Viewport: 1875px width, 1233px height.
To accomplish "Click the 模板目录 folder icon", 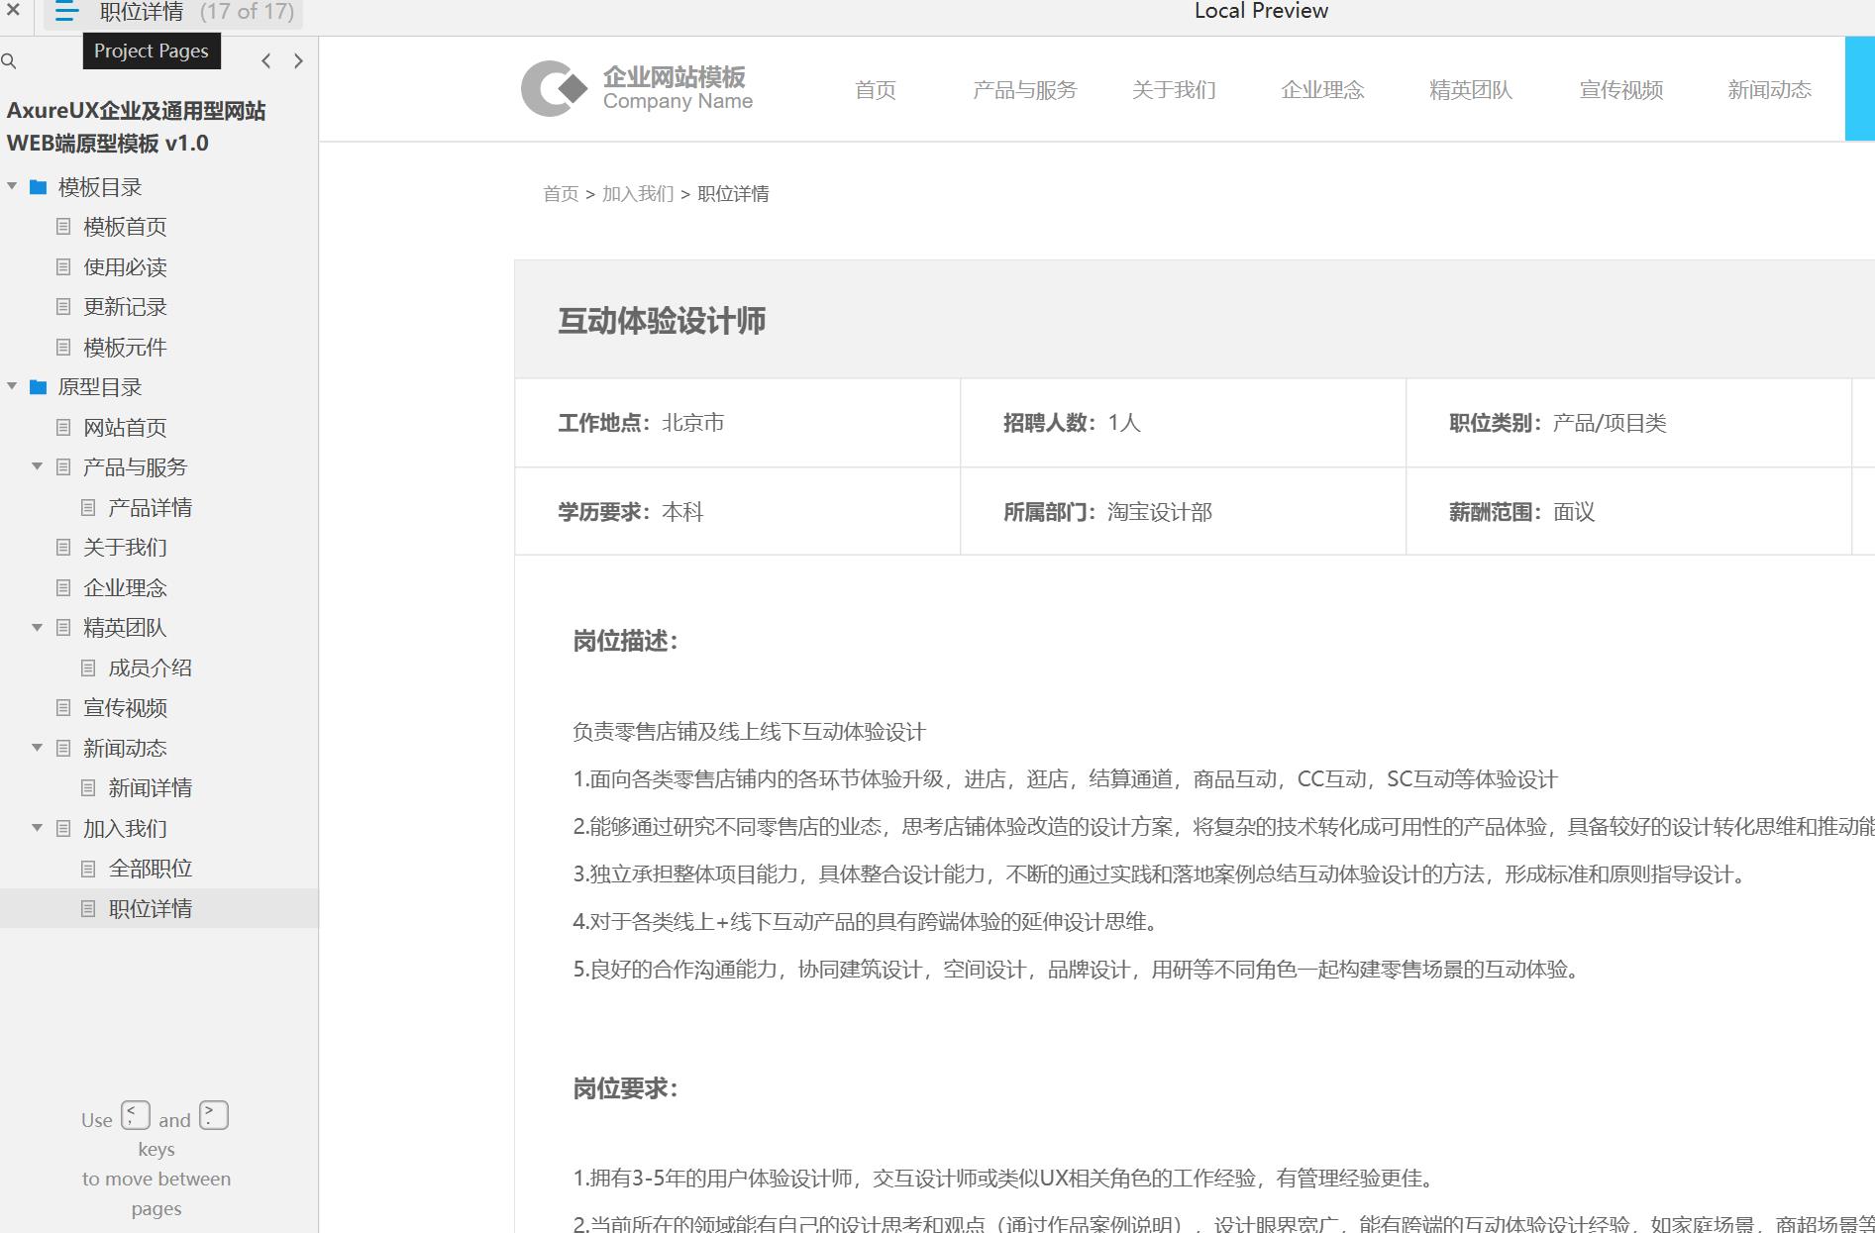I will 39,187.
